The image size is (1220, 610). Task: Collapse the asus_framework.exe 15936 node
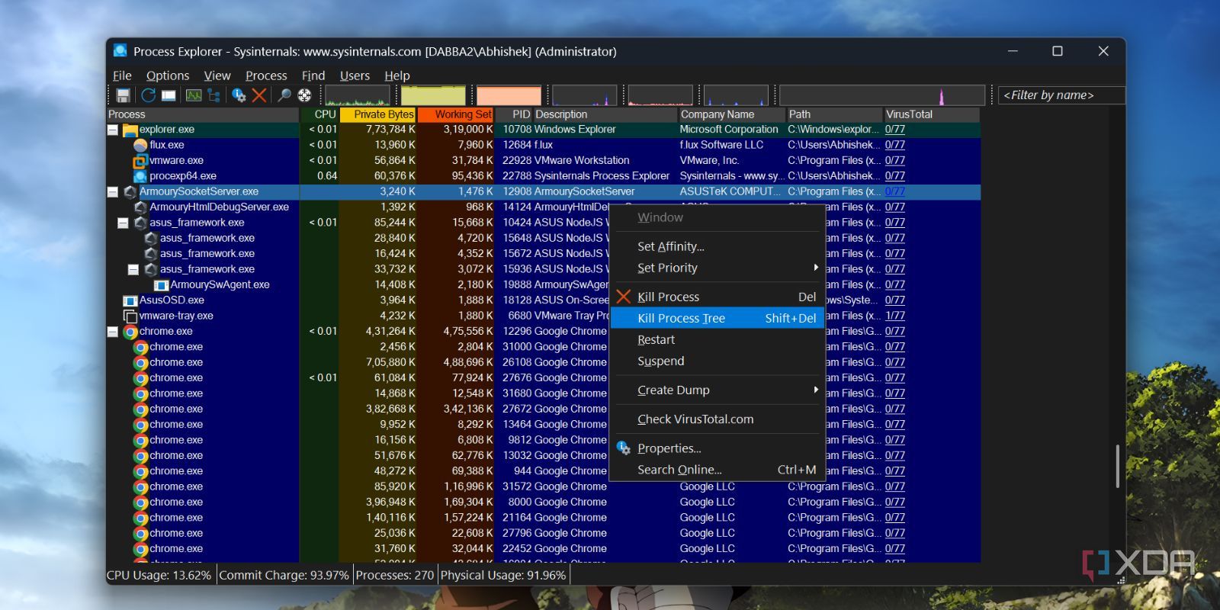133,270
